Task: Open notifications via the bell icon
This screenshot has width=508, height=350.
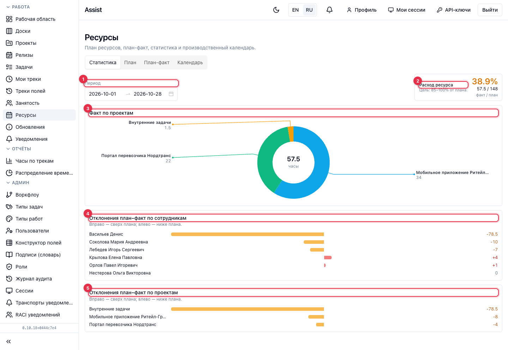Action: (329, 10)
